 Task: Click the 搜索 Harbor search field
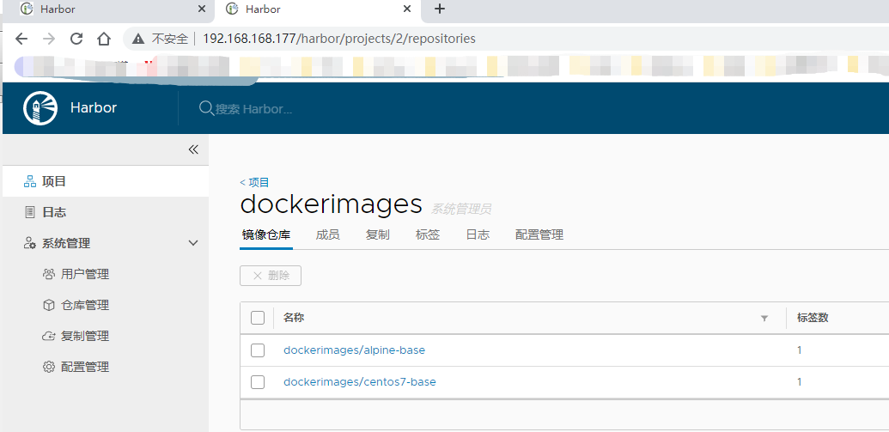click(x=254, y=109)
